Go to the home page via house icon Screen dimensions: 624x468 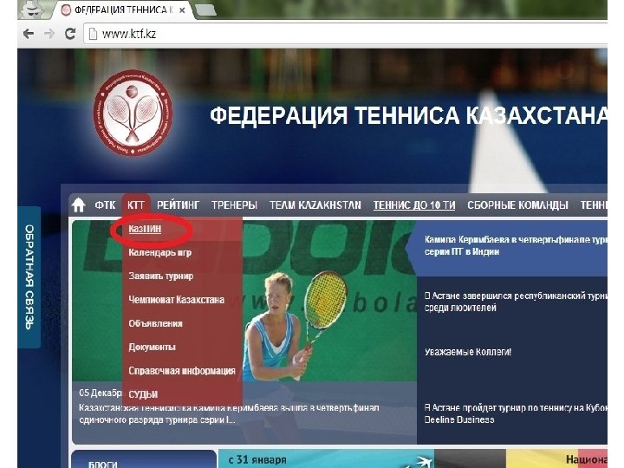78,205
